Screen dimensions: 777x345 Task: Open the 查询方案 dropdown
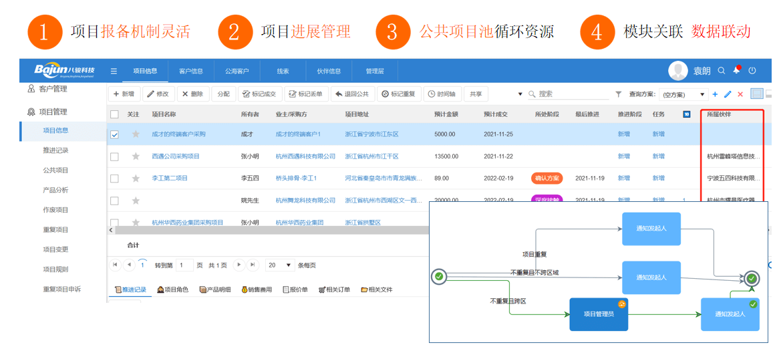click(683, 95)
